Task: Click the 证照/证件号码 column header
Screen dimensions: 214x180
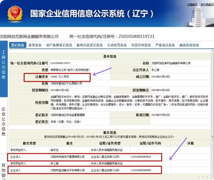Action: tap(150, 143)
